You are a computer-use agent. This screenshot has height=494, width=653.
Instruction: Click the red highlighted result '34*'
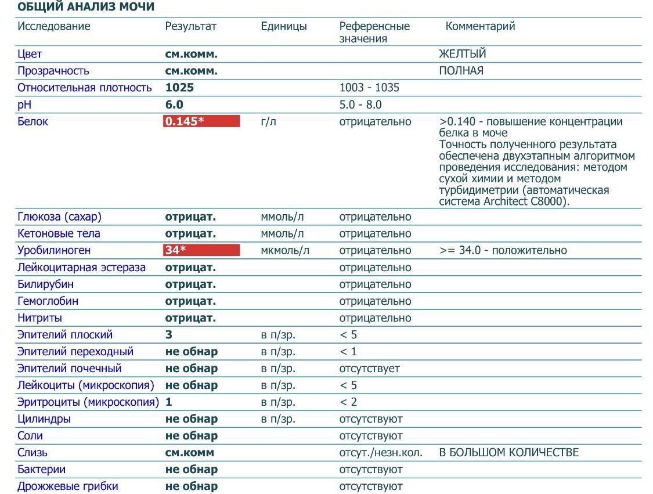point(201,250)
